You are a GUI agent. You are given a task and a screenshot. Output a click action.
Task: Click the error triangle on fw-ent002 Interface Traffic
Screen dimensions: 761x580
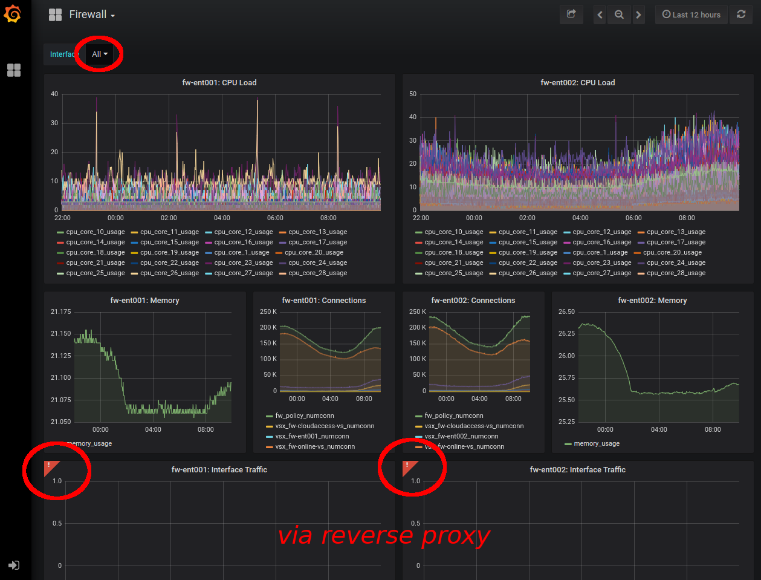point(406,464)
